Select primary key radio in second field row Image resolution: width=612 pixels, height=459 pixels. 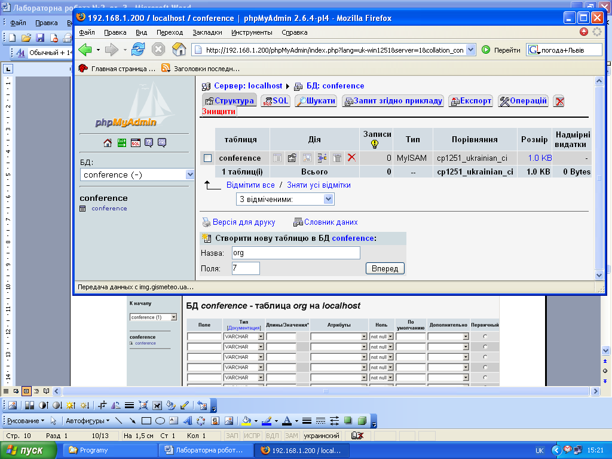click(485, 347)
